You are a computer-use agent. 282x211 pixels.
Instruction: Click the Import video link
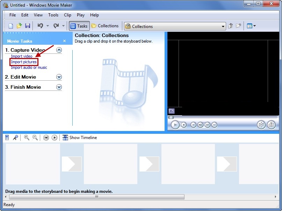[22, 56]
